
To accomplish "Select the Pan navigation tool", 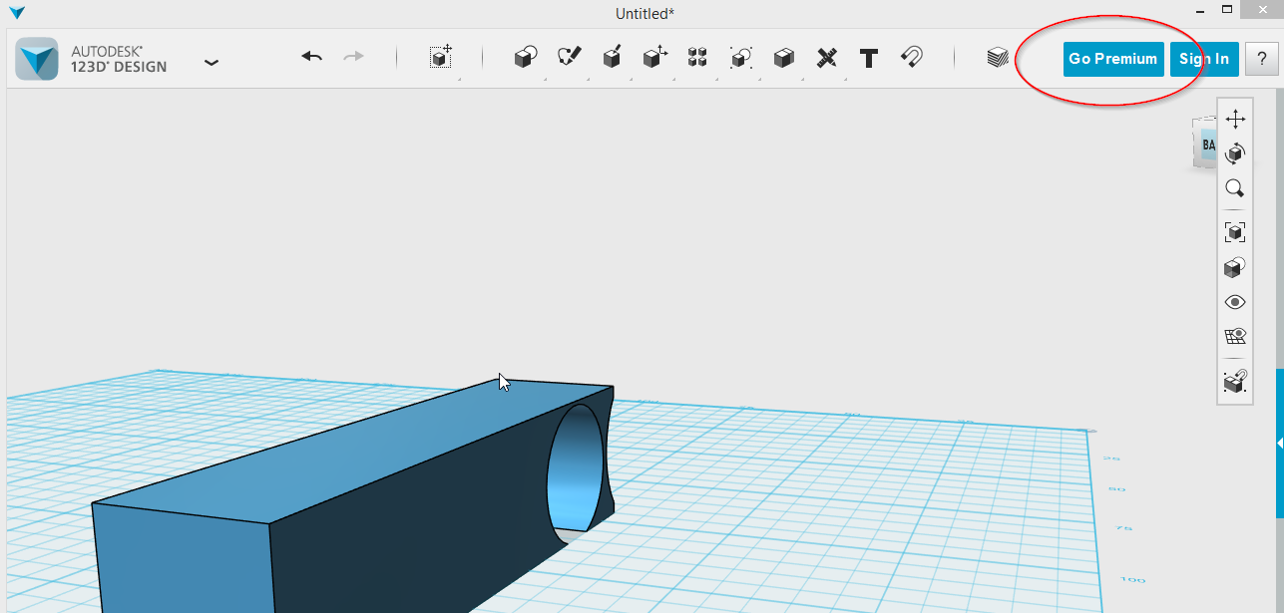I will click(1235, 120).
